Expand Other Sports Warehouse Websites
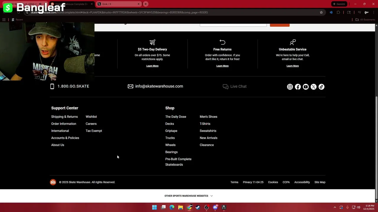This screenshot has height=212, width=378. [188, 196]
